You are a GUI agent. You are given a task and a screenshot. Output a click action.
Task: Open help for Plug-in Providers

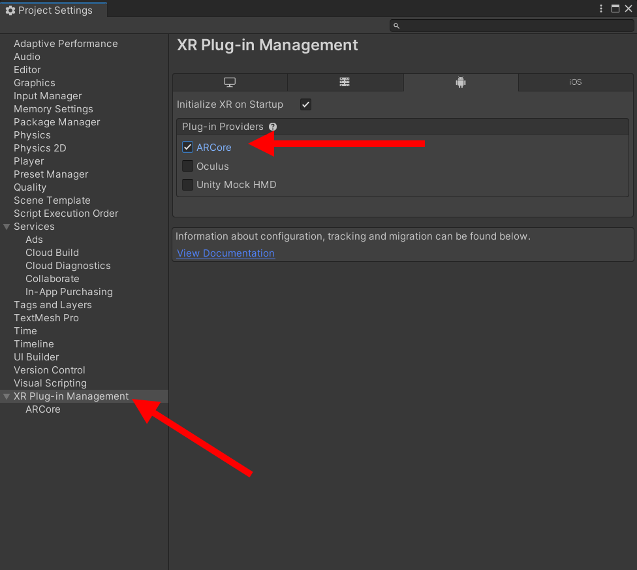click(x=273, y=127)
